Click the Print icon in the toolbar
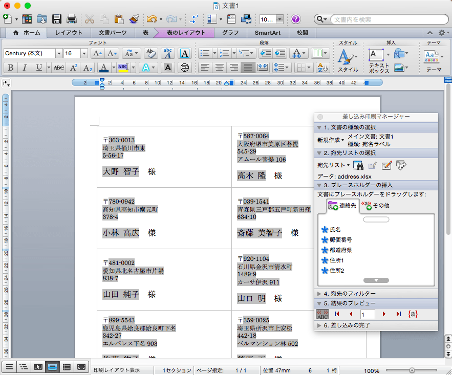Viewport: 452px width, 375px height. click(x=72, y=19)
